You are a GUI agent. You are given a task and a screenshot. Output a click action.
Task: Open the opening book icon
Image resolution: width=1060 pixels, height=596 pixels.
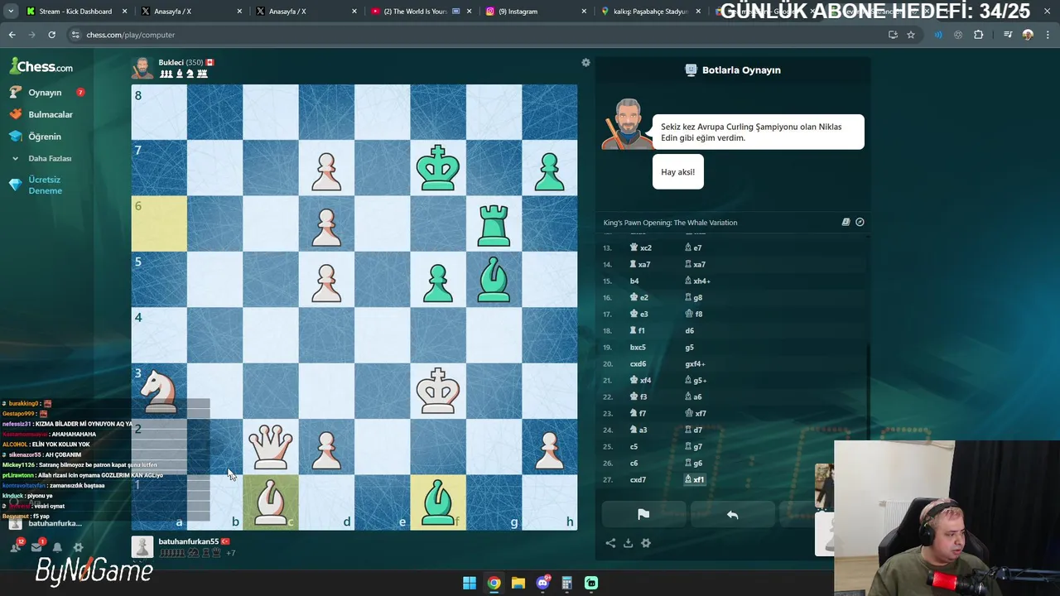[x=846, y=222]
